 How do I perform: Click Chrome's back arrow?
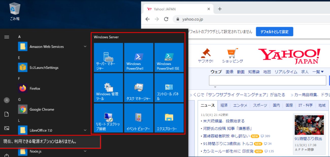[147, 19]
